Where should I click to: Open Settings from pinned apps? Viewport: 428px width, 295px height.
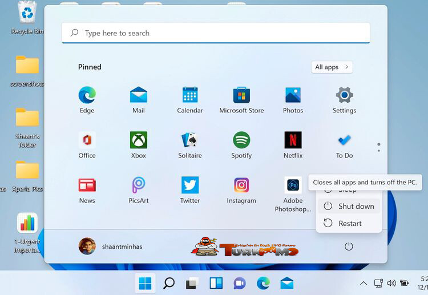click(x=345, y=100)
